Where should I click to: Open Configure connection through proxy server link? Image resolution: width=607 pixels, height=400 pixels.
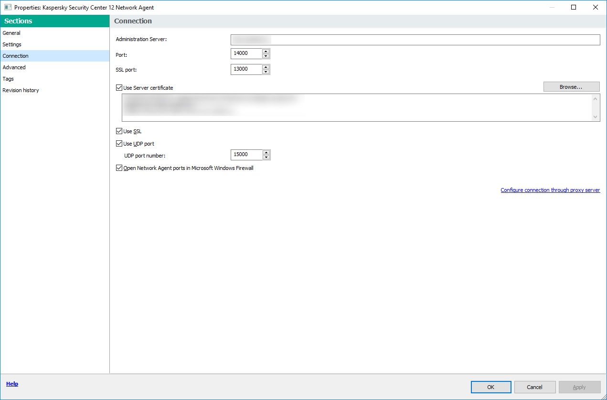click(x=550, y=190)
